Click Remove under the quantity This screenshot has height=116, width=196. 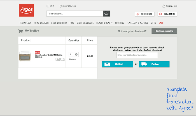click(x=73, y=59)
